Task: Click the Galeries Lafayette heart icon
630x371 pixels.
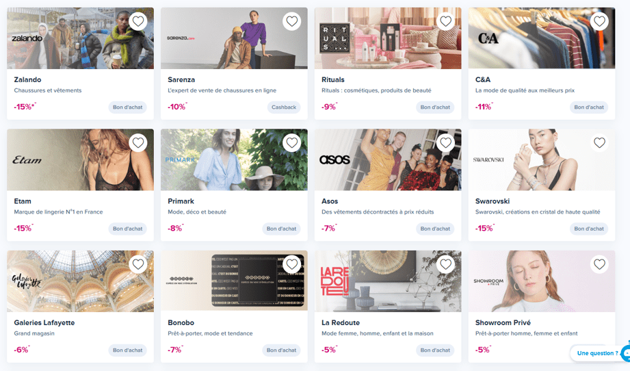Action: pos(138,264)
